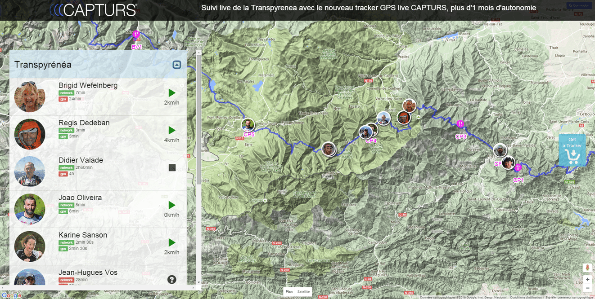Click the Connexion button in the header
Image resolution: width=595 pixels, height=299 pixels.
(x=579, y=6)
